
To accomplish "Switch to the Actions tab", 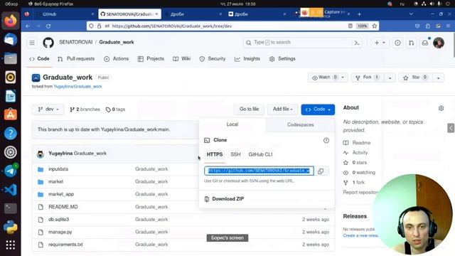I will click(x=117, y=58).
